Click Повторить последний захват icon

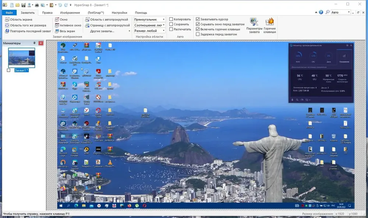[x=7, y=31]
